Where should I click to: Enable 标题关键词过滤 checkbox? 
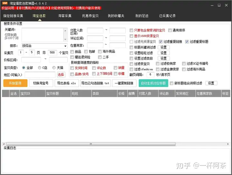coord(131,48)
